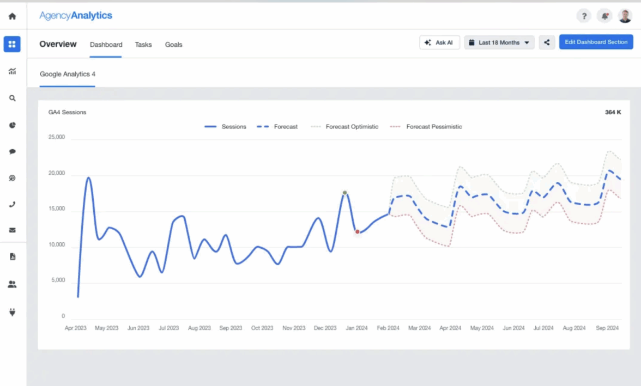Open the user profile avatar menu

tap(625, 16)
